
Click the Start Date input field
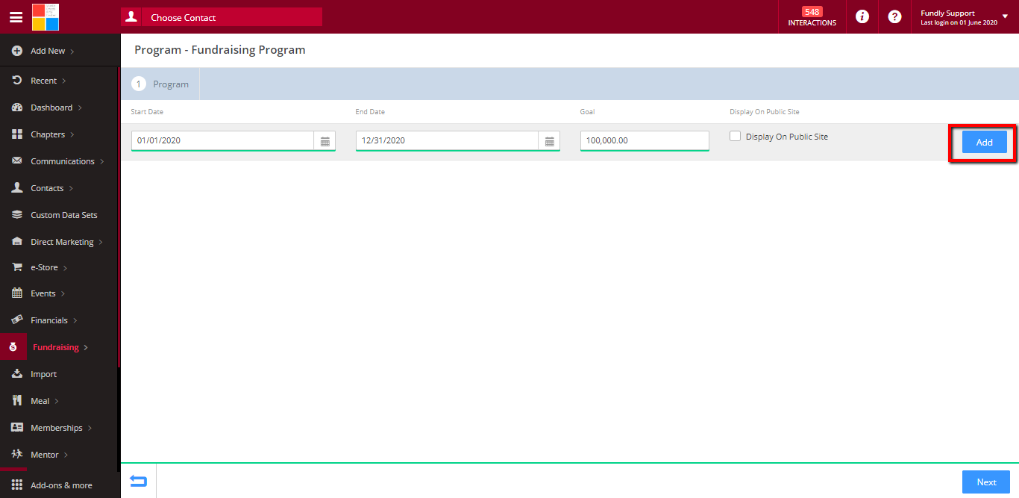[222, 141]
